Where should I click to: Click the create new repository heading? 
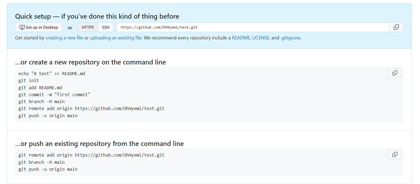pyautogui.click(x=91, y=62)
